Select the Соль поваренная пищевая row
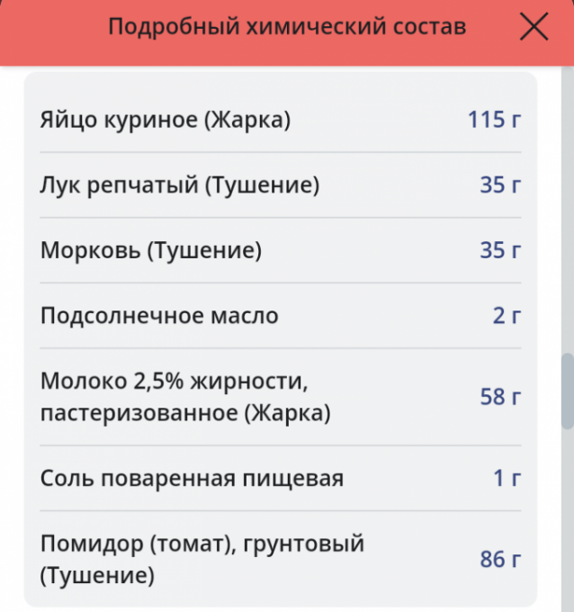This screenshot has width=574, height=612. pos(281,478)
